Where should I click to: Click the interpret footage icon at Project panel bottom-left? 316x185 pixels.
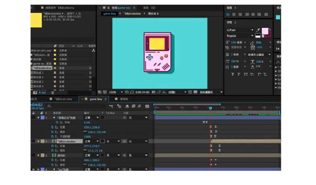click(x=35, y=93)
